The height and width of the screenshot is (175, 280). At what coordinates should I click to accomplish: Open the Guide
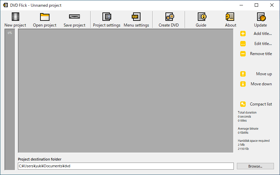click(x=201, y=20)
